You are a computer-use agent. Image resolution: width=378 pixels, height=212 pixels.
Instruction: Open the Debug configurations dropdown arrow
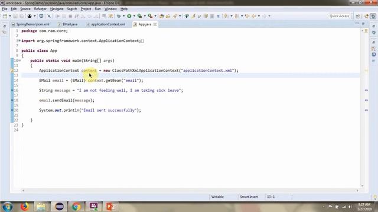[123, 16]
